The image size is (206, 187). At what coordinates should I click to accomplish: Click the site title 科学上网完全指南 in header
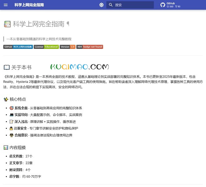[29, 5]
